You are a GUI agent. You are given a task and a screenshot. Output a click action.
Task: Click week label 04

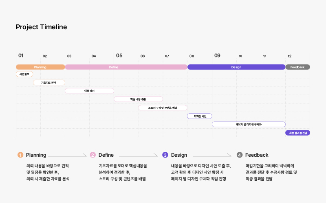point(94,56)
